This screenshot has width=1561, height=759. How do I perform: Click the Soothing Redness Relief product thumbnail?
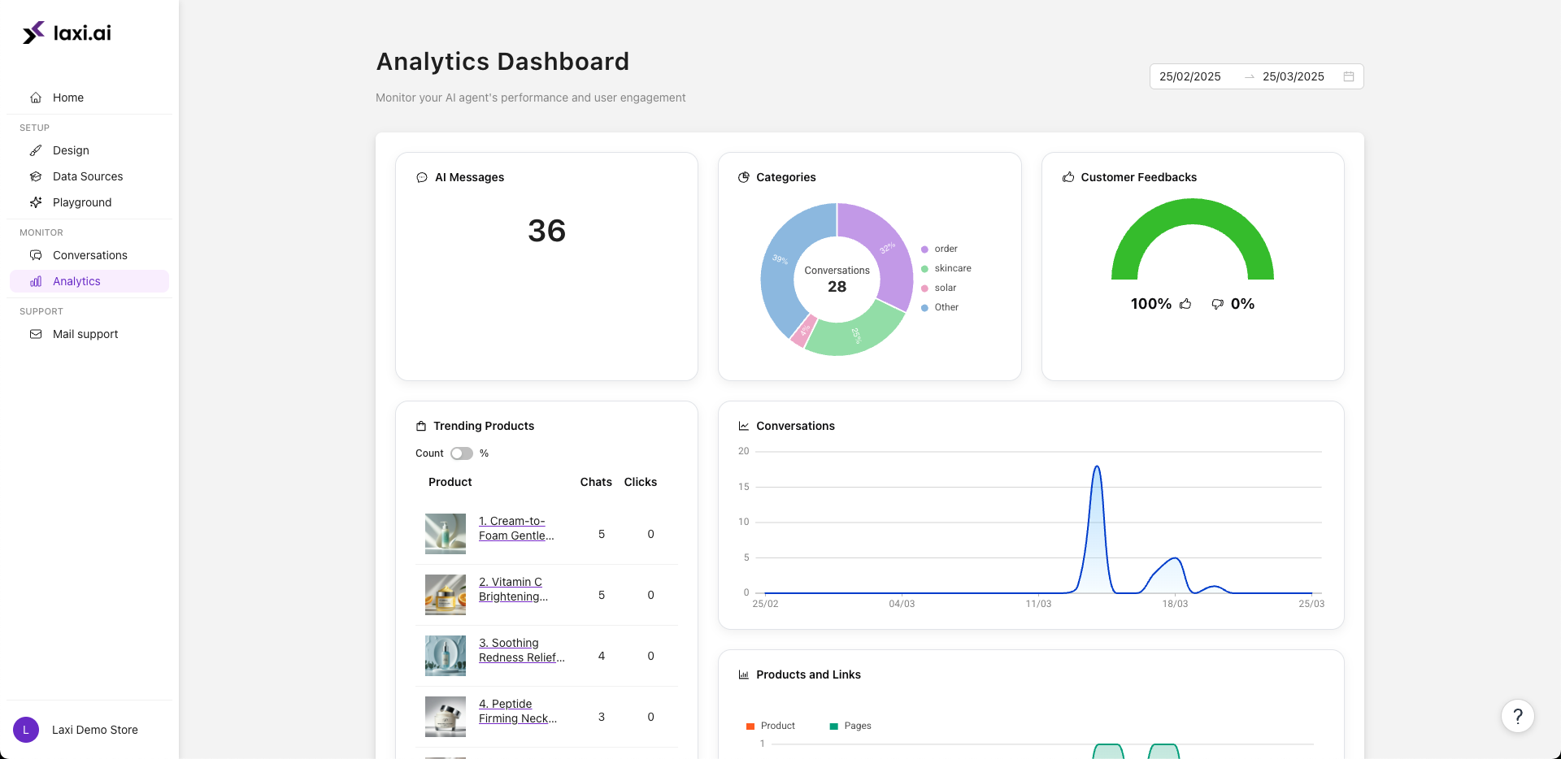[446, 656]
